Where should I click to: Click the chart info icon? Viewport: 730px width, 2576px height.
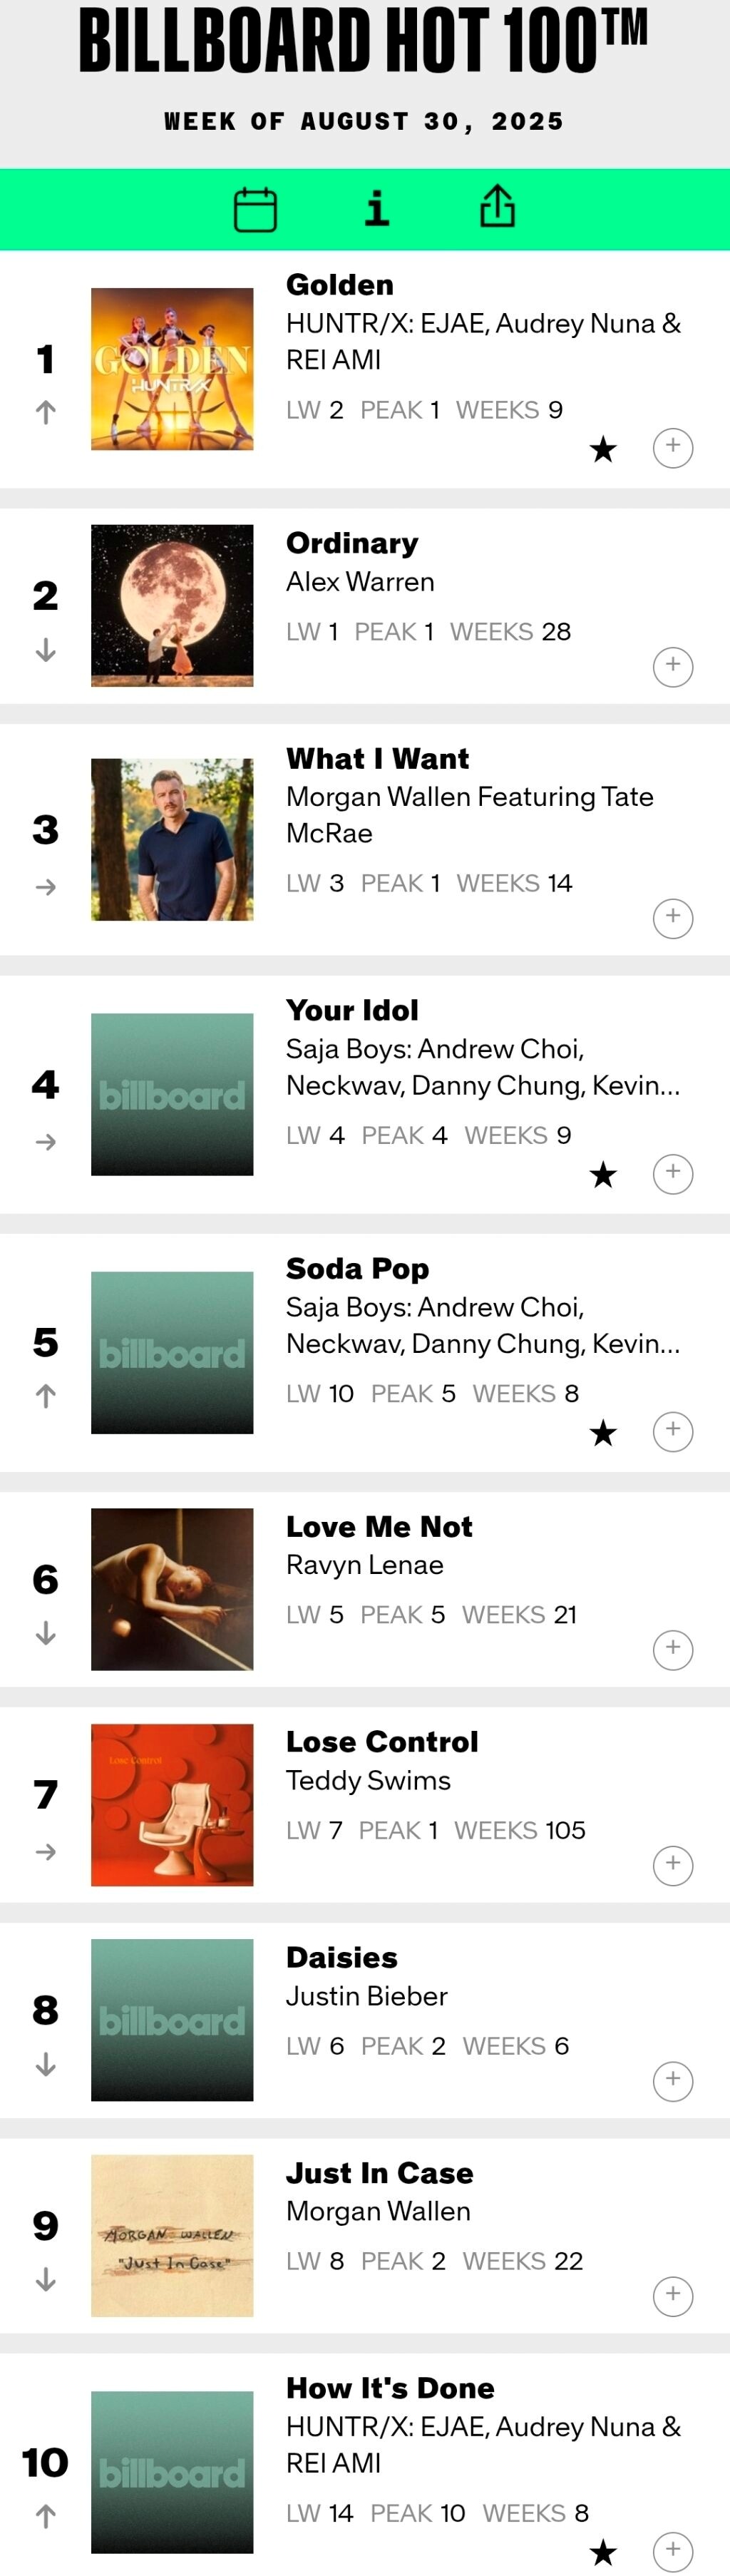point(377,209)
